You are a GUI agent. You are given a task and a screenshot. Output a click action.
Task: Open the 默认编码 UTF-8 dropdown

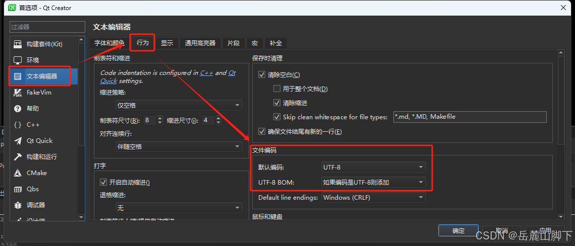(x=374, y=168)
